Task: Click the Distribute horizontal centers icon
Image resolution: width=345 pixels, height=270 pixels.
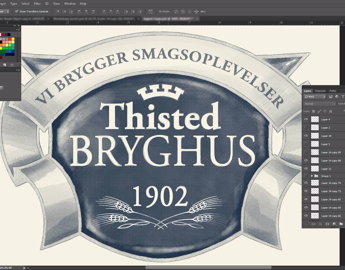Action: [133, 12]
